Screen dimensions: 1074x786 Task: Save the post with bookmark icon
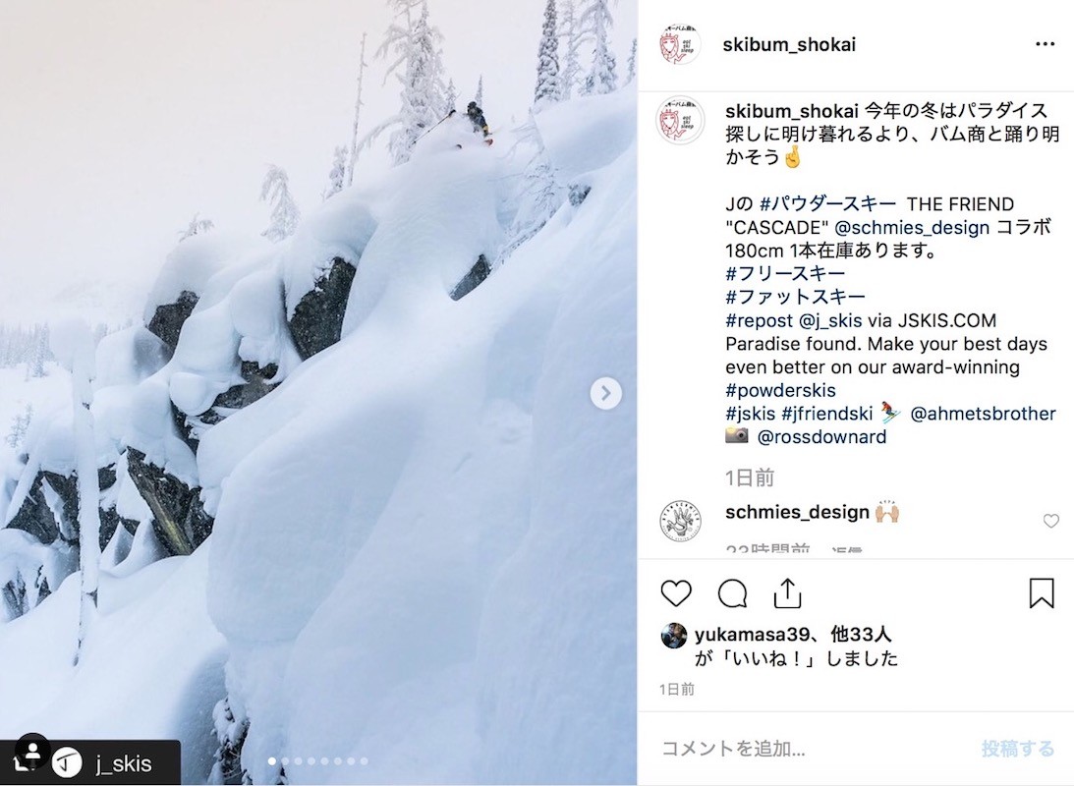point(1042,592)
